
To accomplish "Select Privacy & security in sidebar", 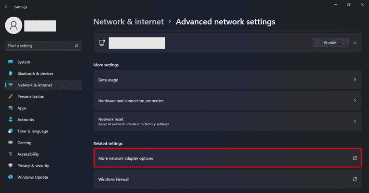I will [33, 166].
